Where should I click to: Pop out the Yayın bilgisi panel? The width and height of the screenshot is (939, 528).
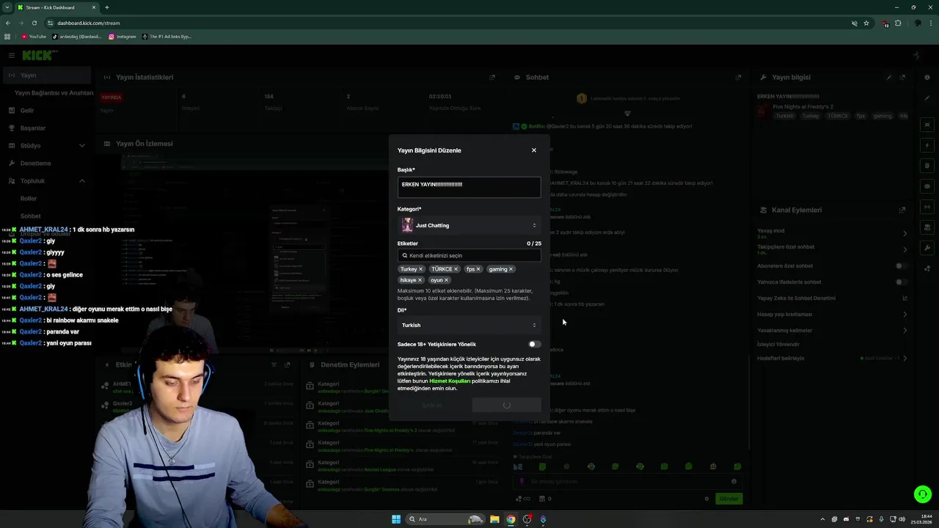[x=902, y=77]
